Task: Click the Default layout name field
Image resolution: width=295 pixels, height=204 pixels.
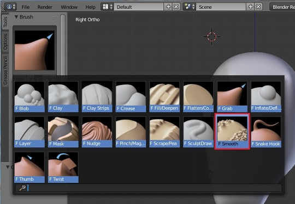Action: coord(139,7)
